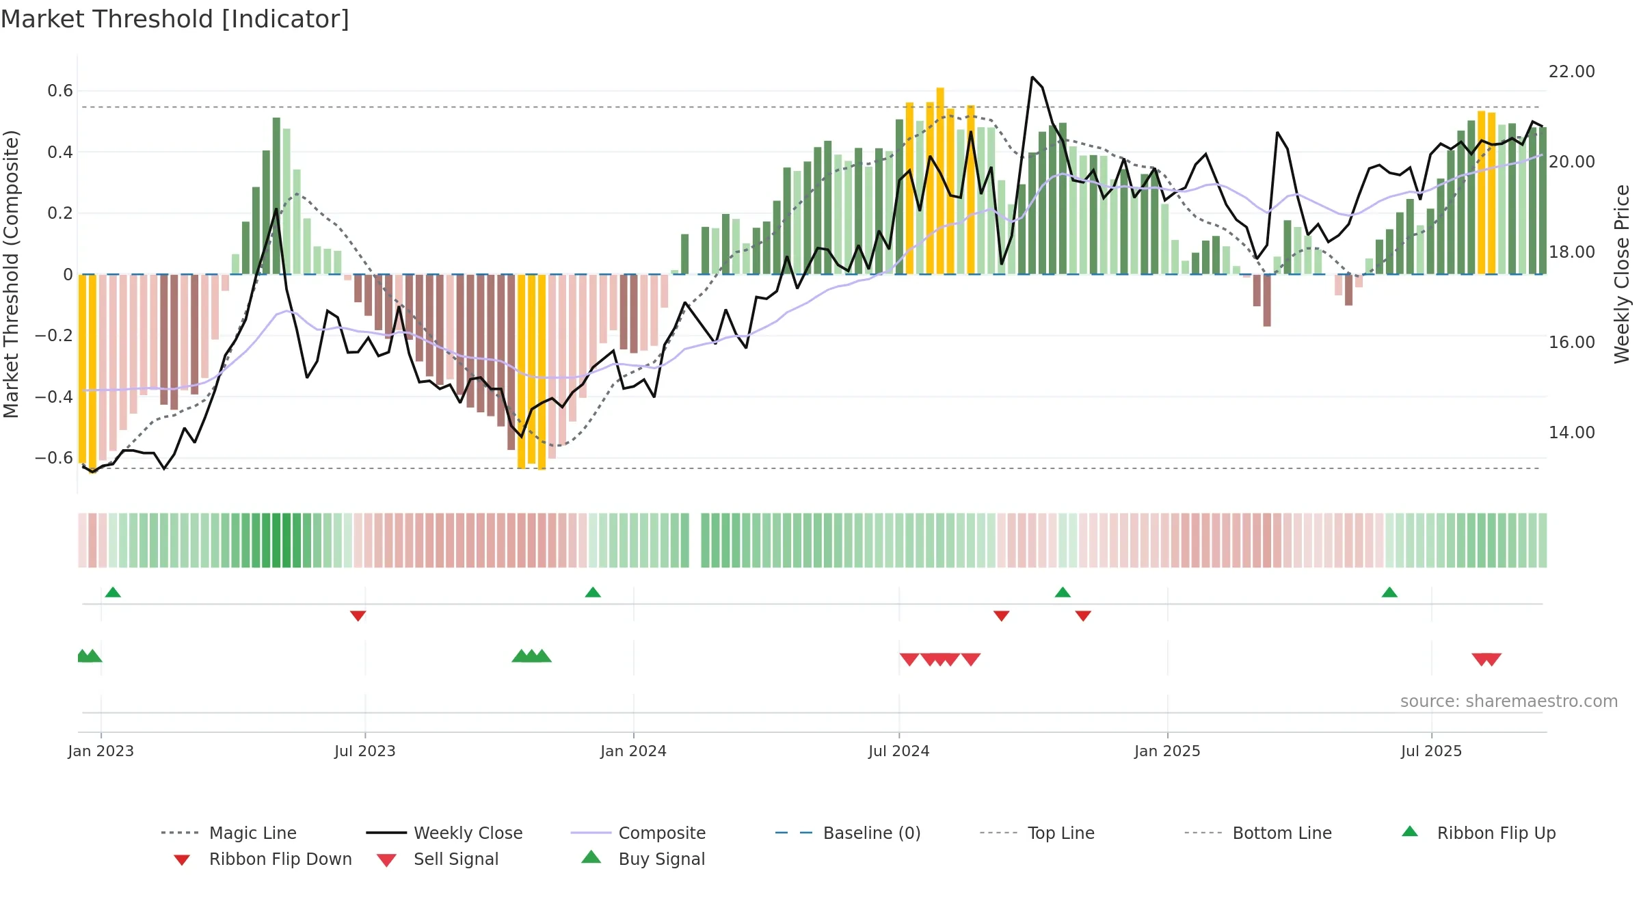Click the source: sharemaestro.com text

pos(1509,701)
